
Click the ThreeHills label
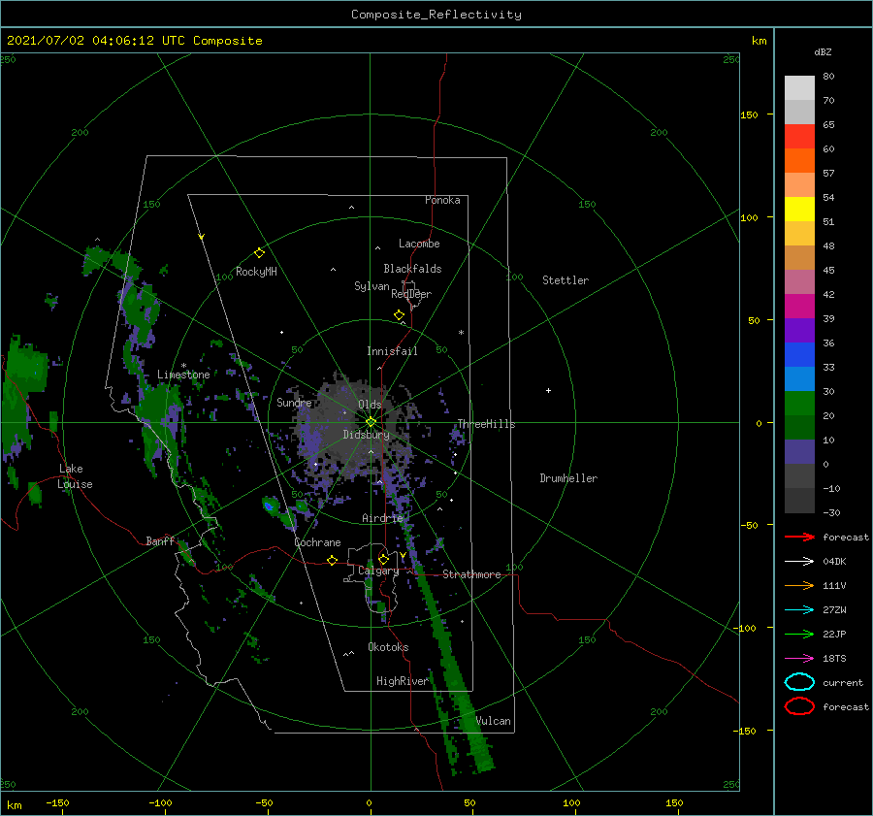tap(486, 424)
